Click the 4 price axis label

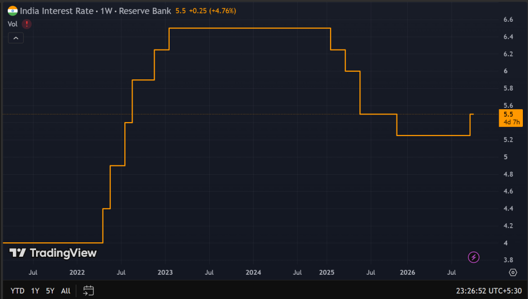point(505,243)
